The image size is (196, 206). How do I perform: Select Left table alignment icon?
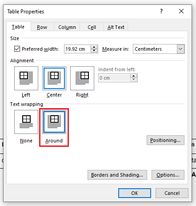click(x=26, y=78)
